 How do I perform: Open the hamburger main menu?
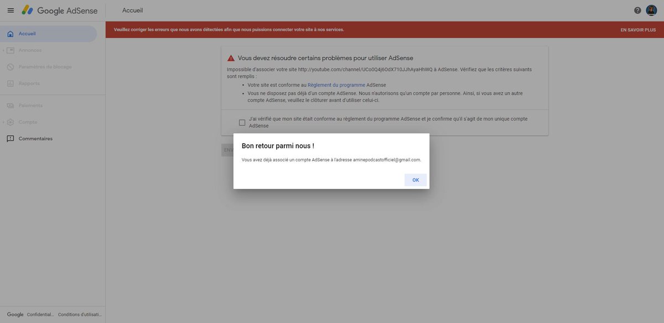(11, 10)
